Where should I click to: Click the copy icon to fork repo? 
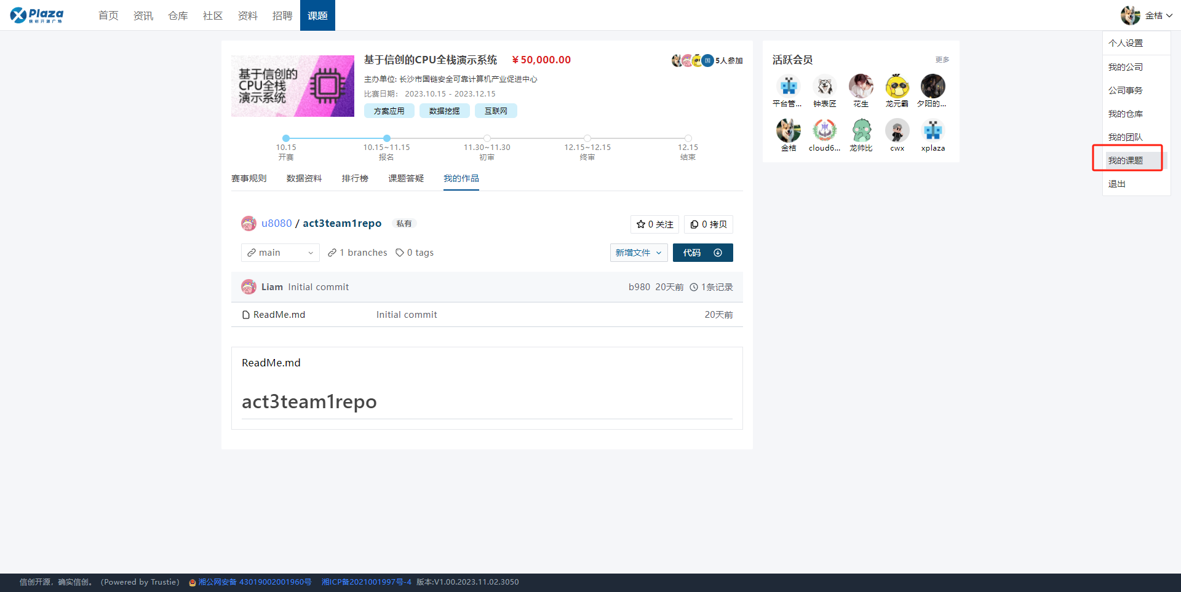[x=694, y=224]
